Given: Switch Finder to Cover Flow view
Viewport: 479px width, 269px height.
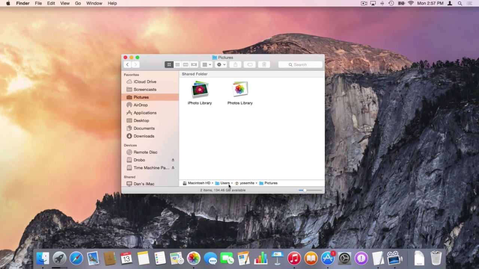Looking at the screenshot, I should tap(194, 65).
